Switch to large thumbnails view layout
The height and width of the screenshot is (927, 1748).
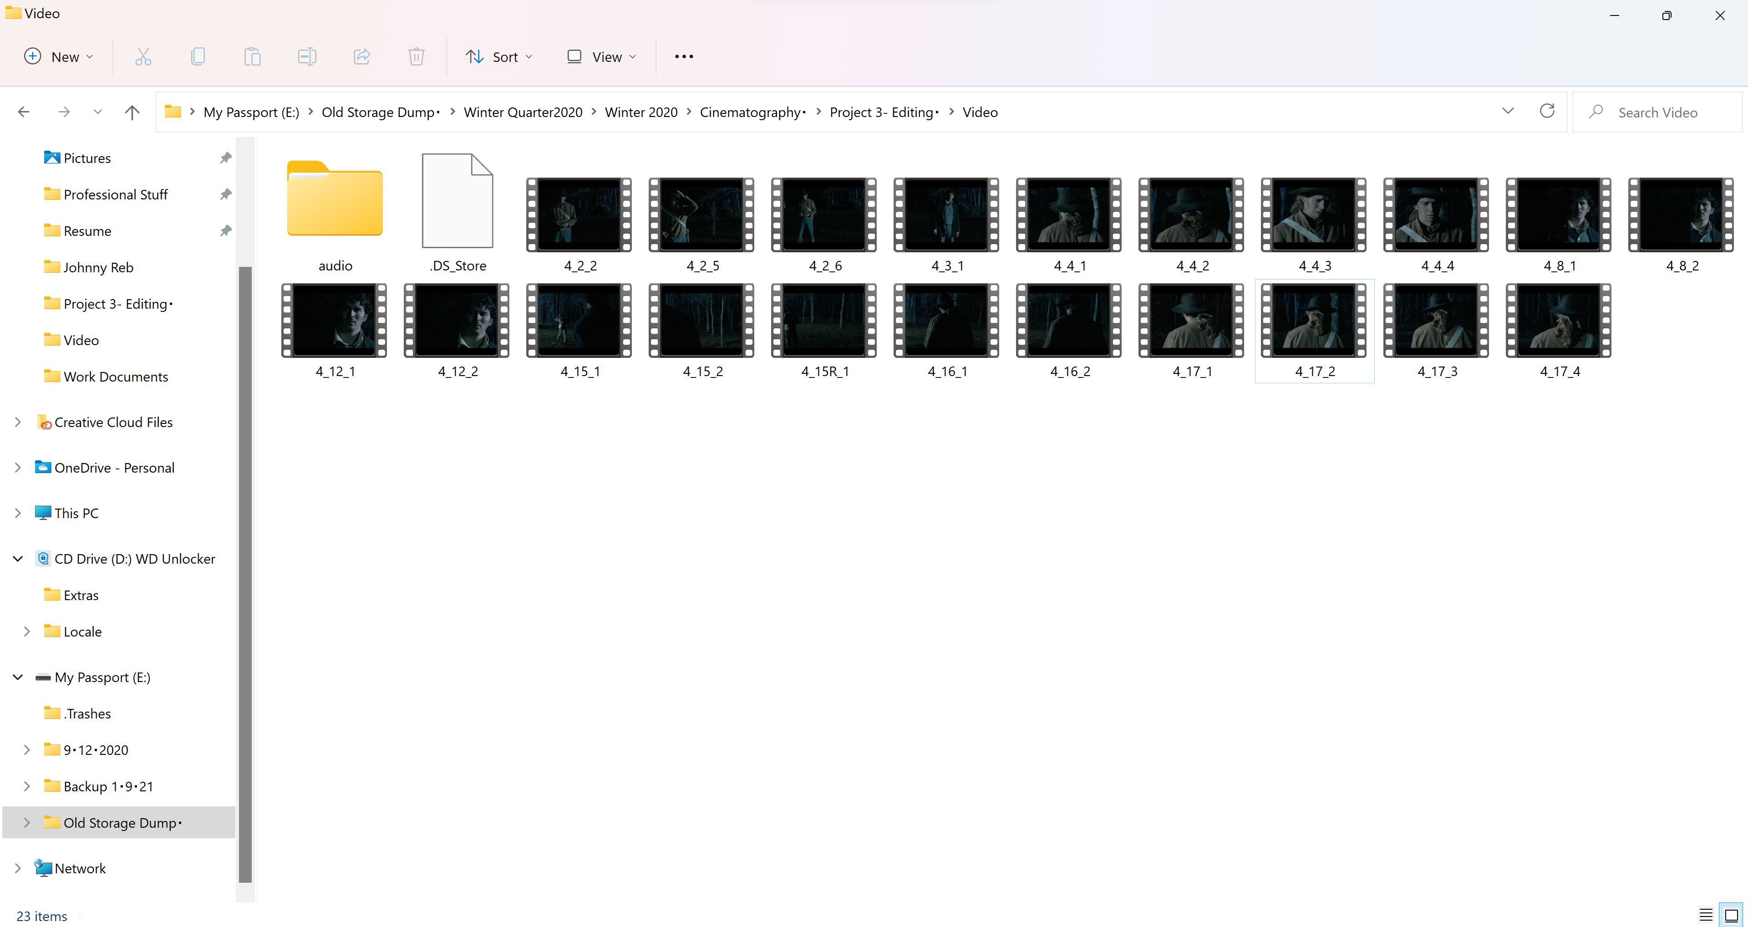(x=1731, y=915)
